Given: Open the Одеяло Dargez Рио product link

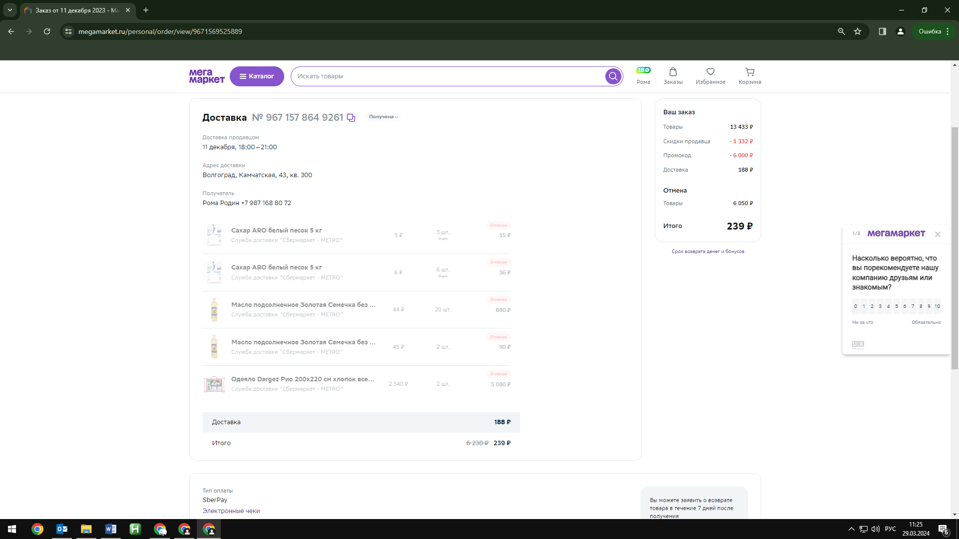Looking at the screenshot, I should point(303,379).
